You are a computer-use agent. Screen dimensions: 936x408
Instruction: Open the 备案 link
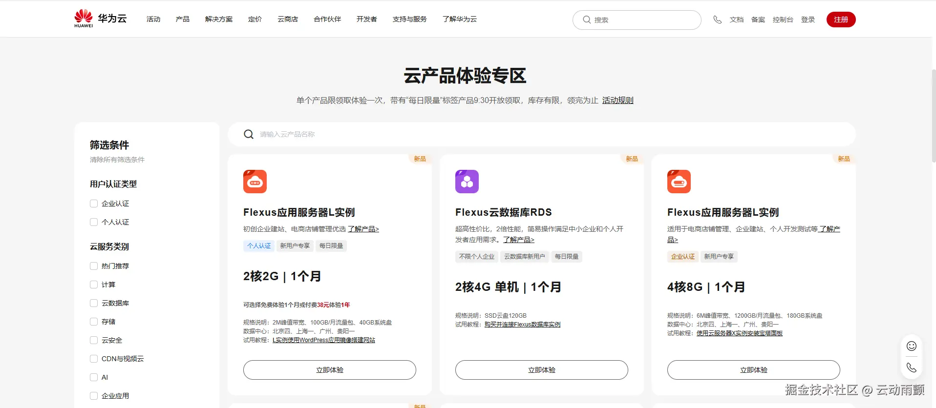point(758,20)
